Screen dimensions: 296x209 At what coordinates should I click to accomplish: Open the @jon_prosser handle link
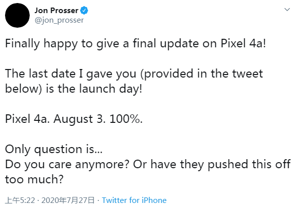click(59, 20)
